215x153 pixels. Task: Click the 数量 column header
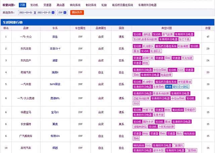208,28
